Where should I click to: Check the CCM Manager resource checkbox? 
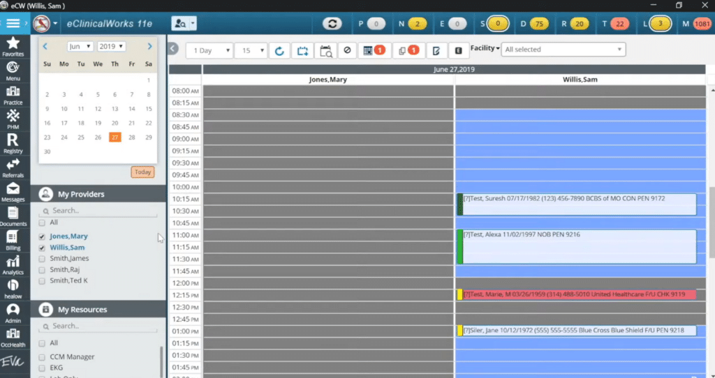click(42, 357)
